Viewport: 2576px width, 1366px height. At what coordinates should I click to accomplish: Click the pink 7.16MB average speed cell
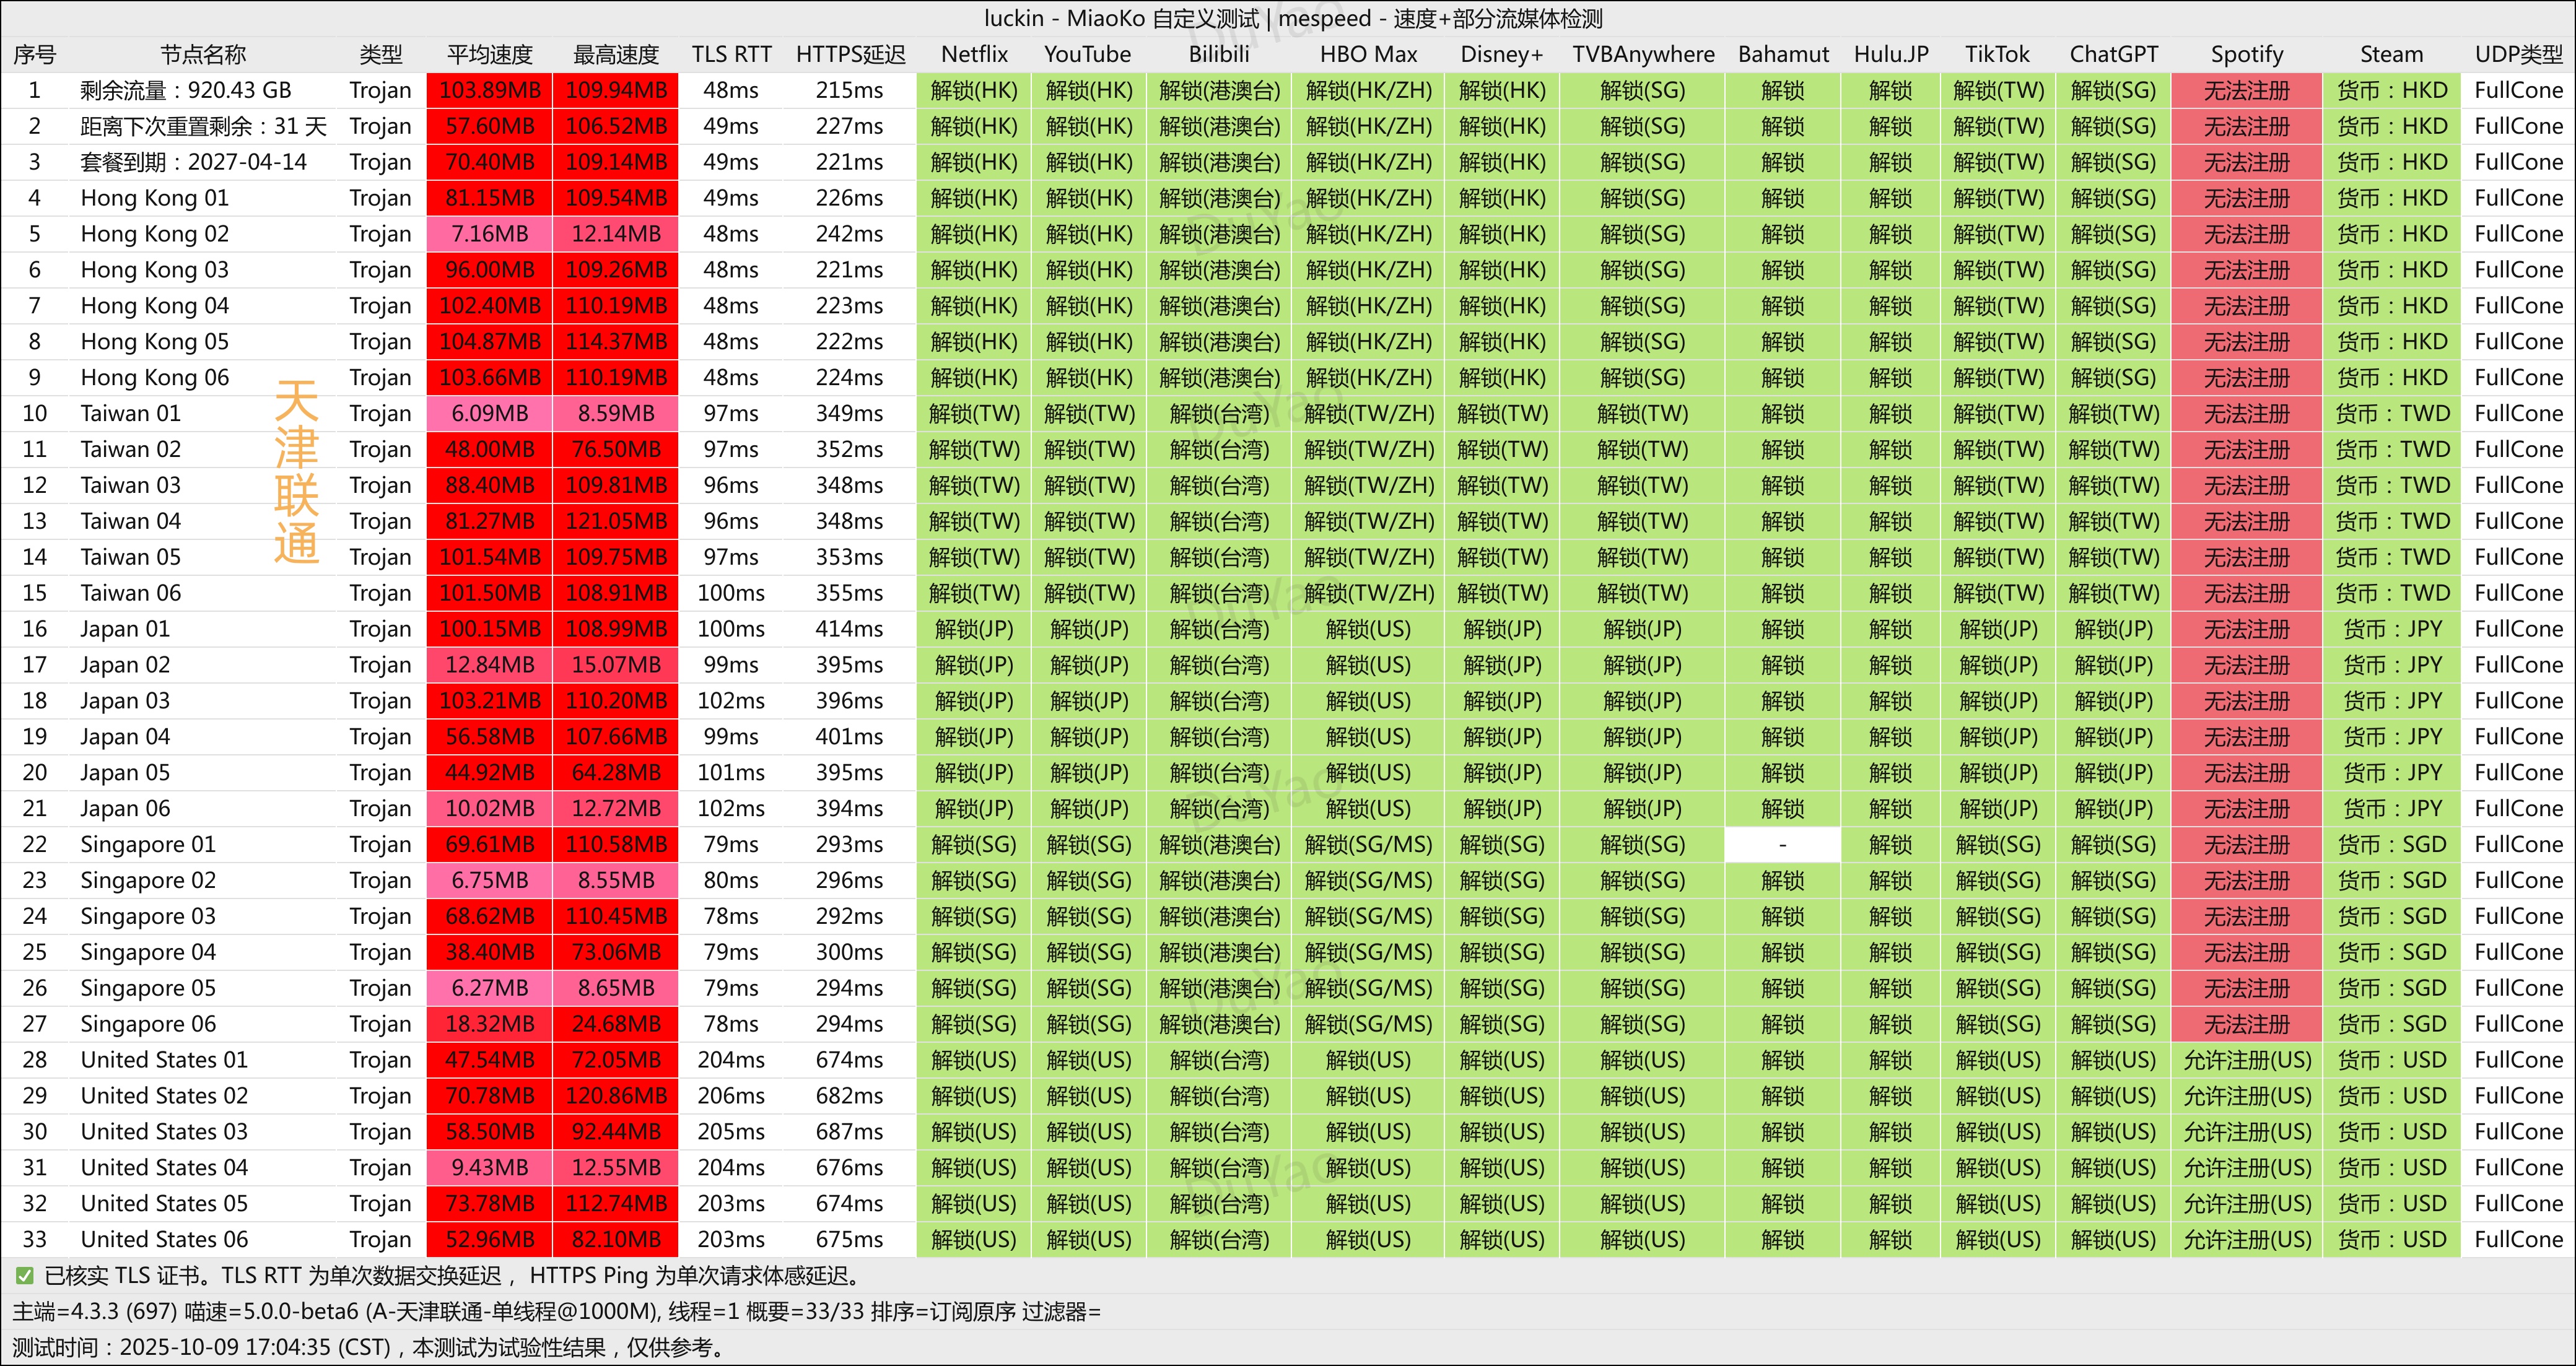[x=489, y=234]
